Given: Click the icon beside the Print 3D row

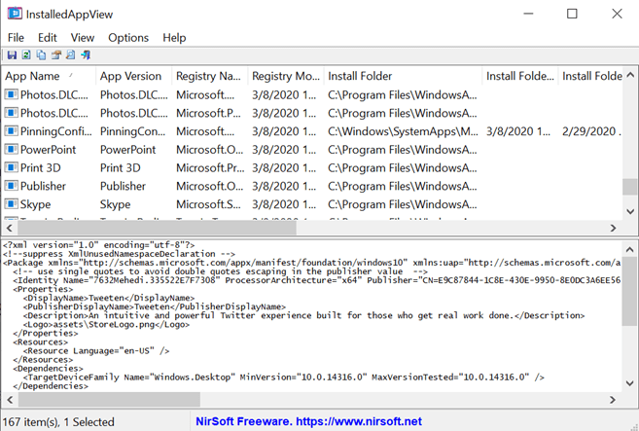Looking at the screenshot, I should click(x=11, y=167).
